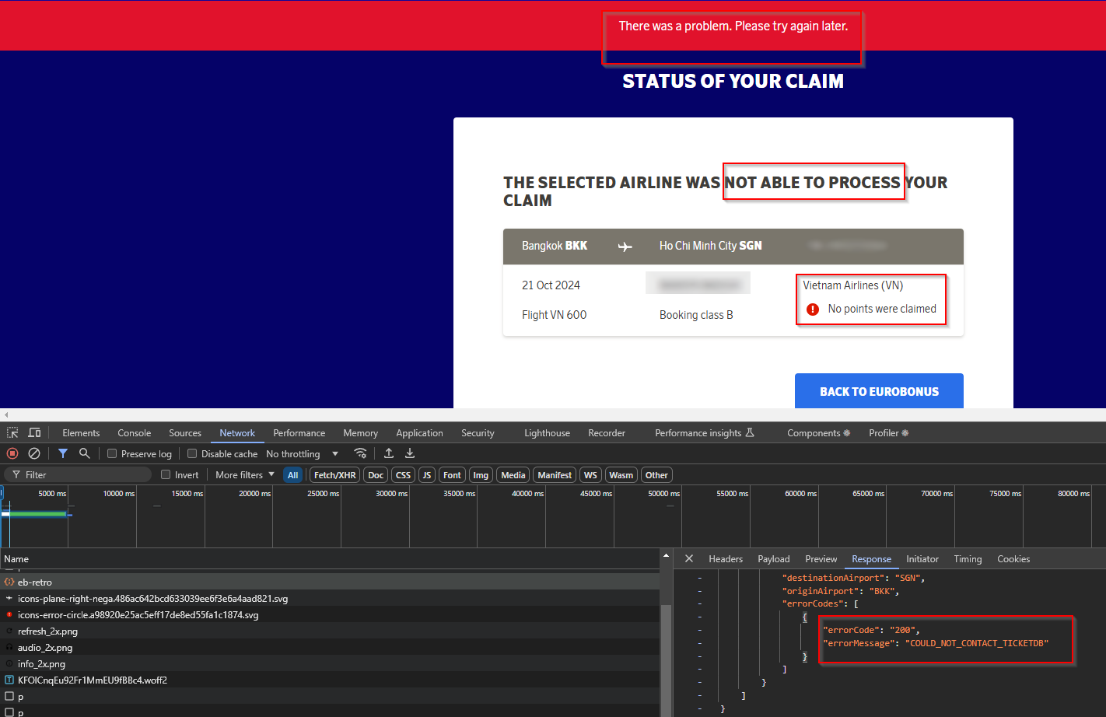Tick the Invert filter checkbox

[x=166, y=474]
